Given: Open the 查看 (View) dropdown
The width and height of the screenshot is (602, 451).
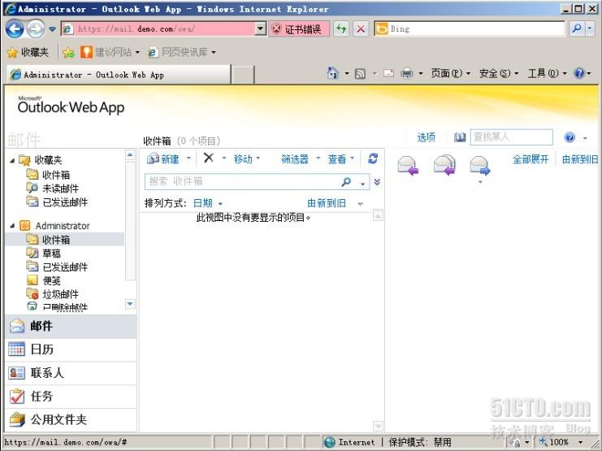Looking at the screenshot, I should pyautogui.click(x=341, y=158).
